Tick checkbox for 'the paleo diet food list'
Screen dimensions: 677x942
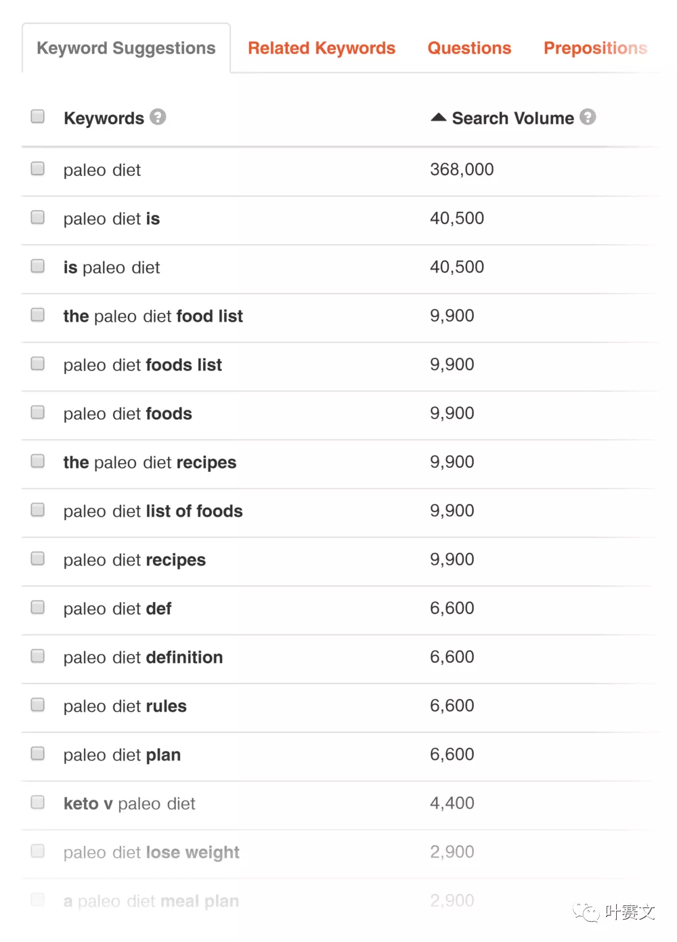(38, 315)
